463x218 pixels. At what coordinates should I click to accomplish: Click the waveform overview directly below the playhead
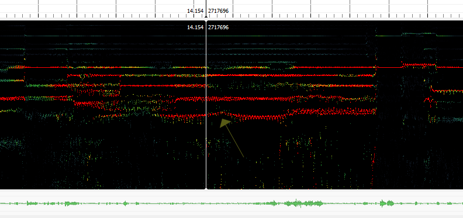pyautogui.click(x=206, y=203)
